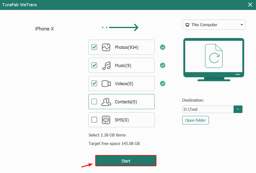
Task: Click the iPhone X device name
Action: pyautogui.click(x=44, y=29)
